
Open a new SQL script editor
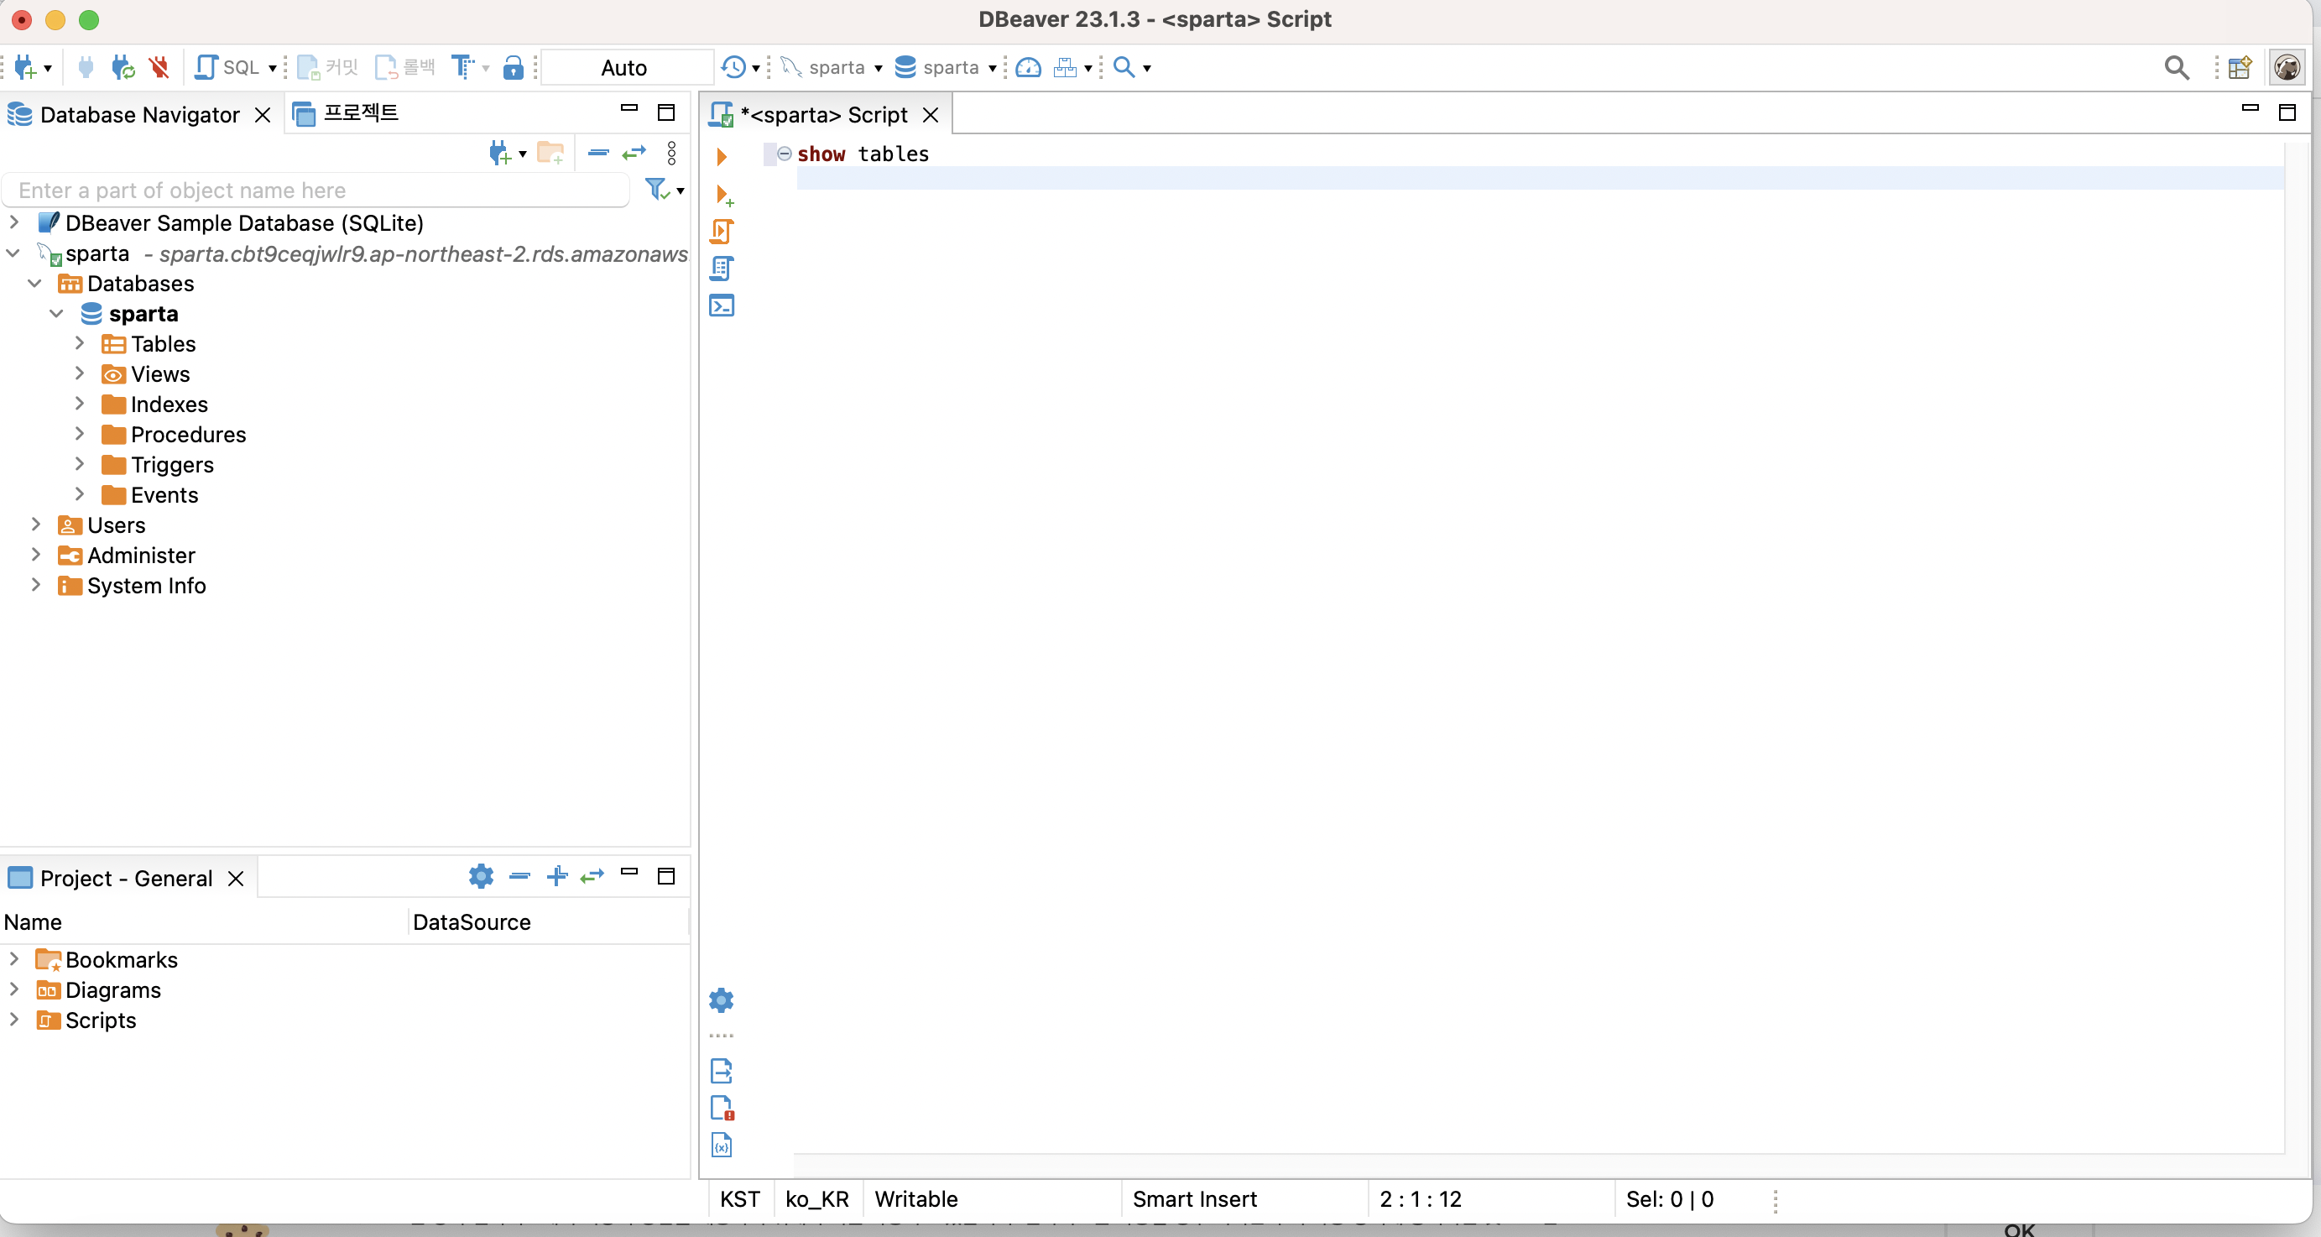[227, 68]
